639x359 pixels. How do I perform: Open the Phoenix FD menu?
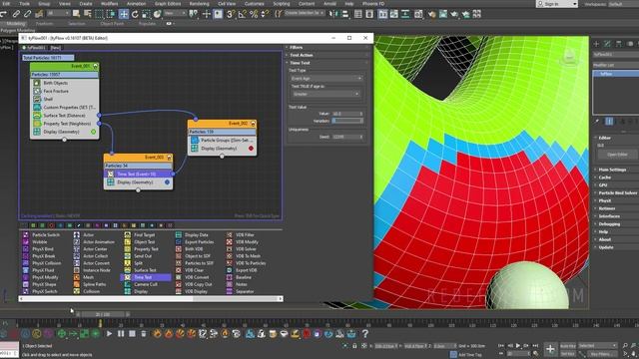pos(373,4)
